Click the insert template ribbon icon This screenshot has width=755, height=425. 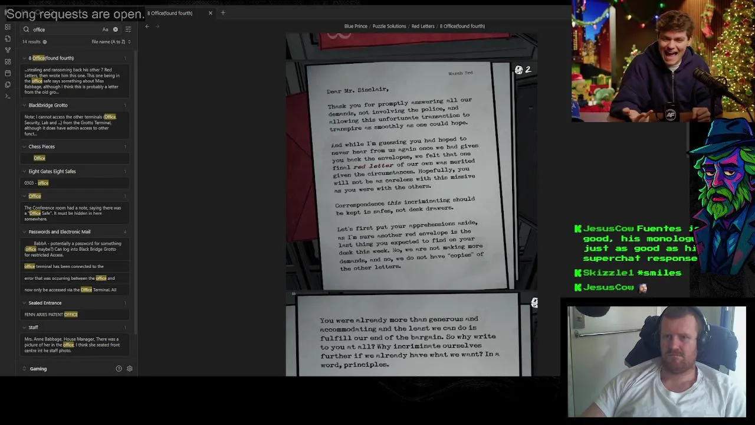click(x=8, y=84)
